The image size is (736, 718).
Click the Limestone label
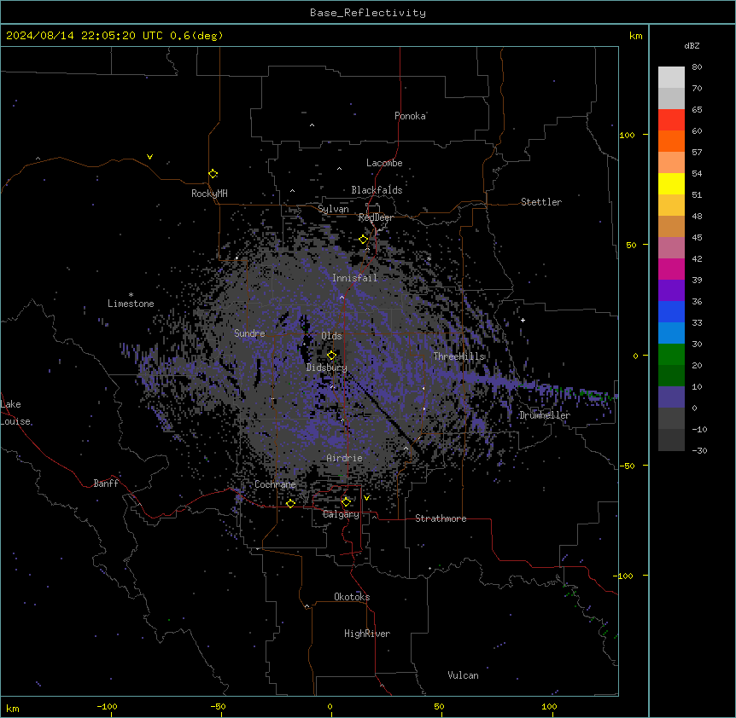click(x=131, y=304)
